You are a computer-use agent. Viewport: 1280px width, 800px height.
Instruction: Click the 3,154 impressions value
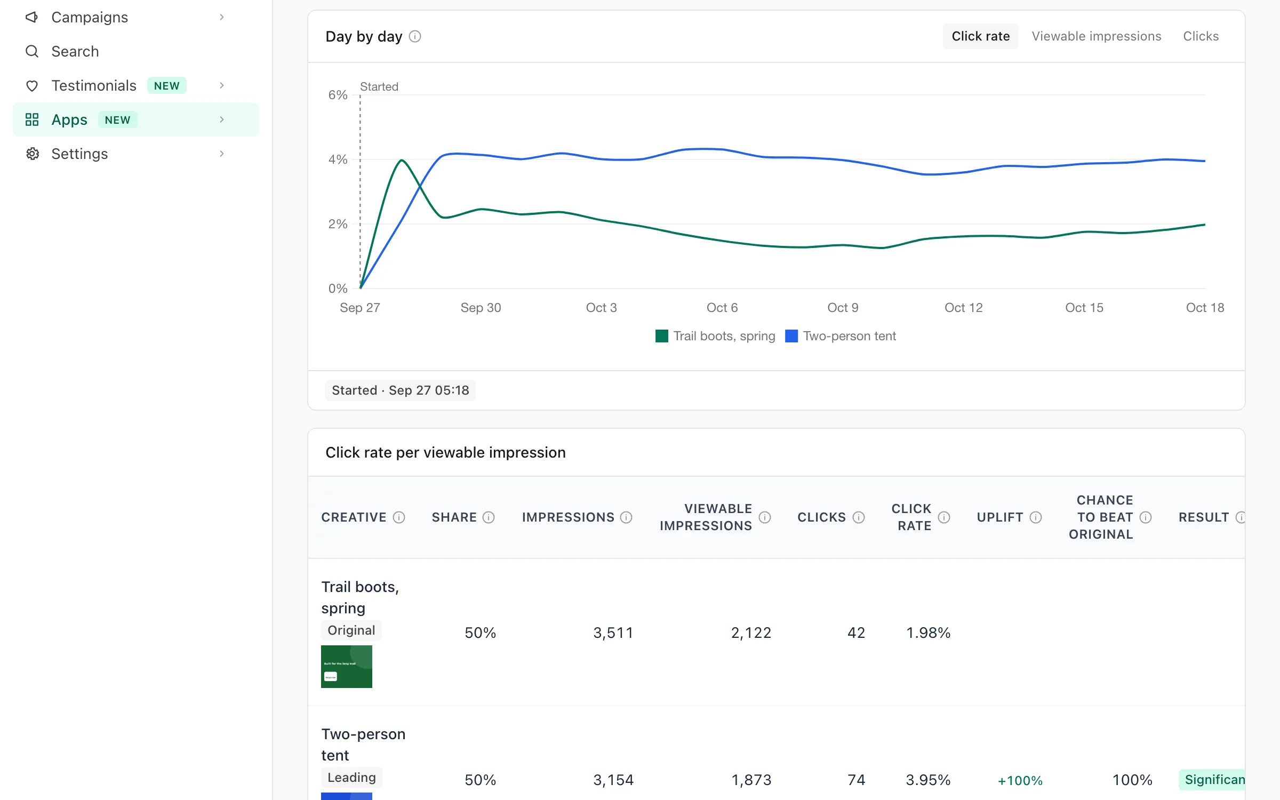pos(613,780)
